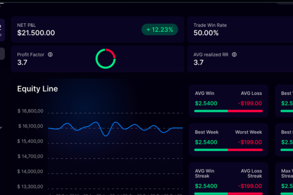293x195 pixels.
Task: Click the AVG realized RR info icon
Action: 236,55
